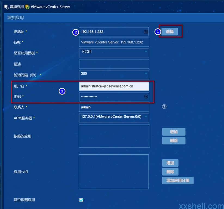Click the 增加应用分组 button
224x209 pixels.
click(x=178, y=180)
